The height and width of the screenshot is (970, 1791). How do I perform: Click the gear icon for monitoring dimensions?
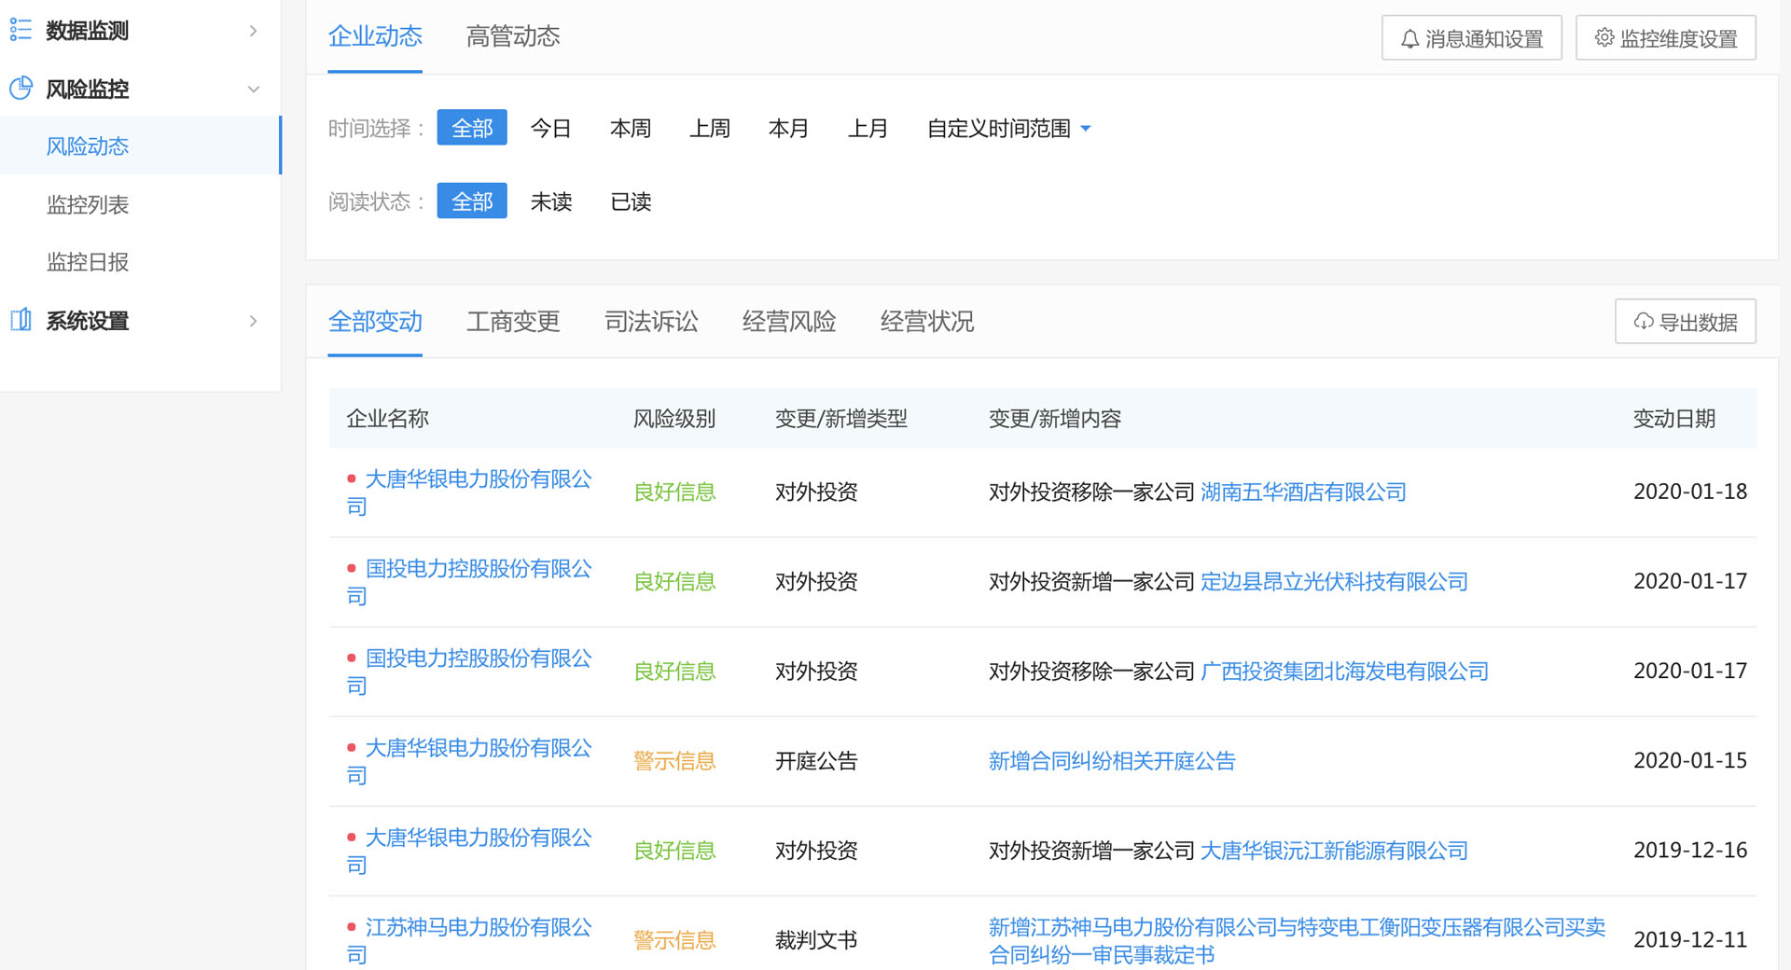pyautogui.click(x=1604, y=38)
